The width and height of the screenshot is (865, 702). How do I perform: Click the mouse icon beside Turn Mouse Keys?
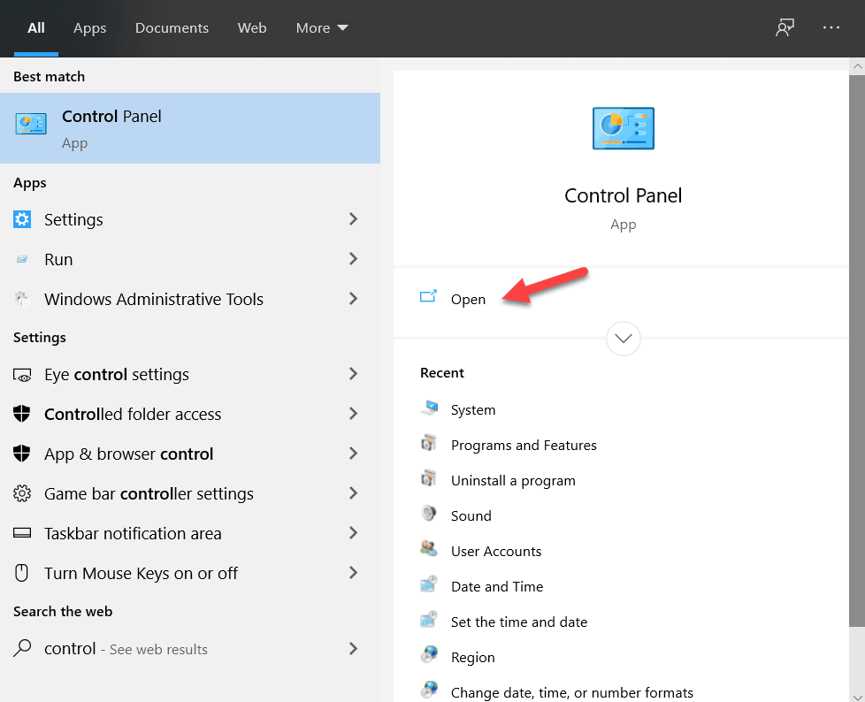click(22, 573)
